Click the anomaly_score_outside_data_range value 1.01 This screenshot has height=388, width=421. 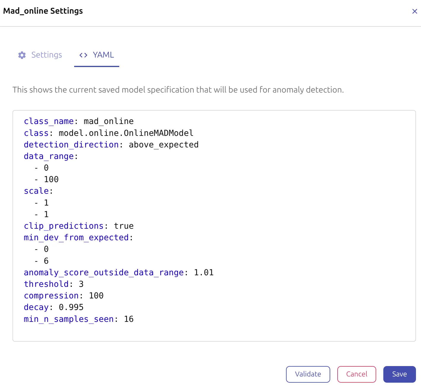coord(204,273)
